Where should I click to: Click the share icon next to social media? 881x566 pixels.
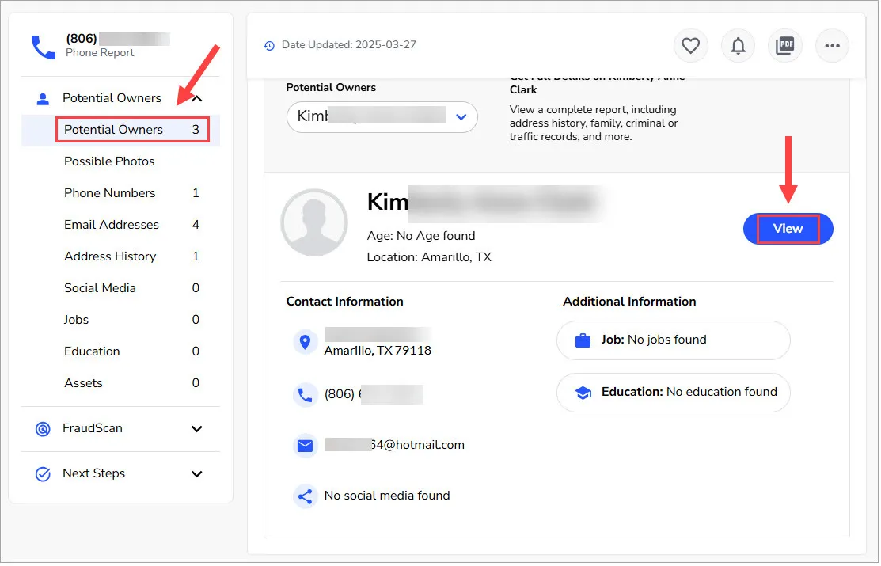pyautogui.click(x=305, y=496)
